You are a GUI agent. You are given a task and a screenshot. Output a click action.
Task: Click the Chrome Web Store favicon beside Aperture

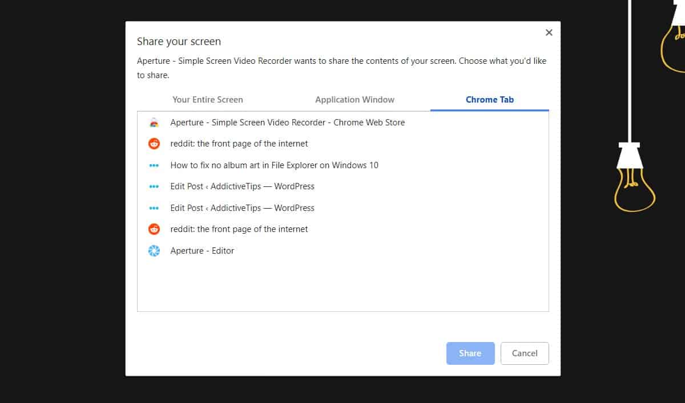pos(154,123)
